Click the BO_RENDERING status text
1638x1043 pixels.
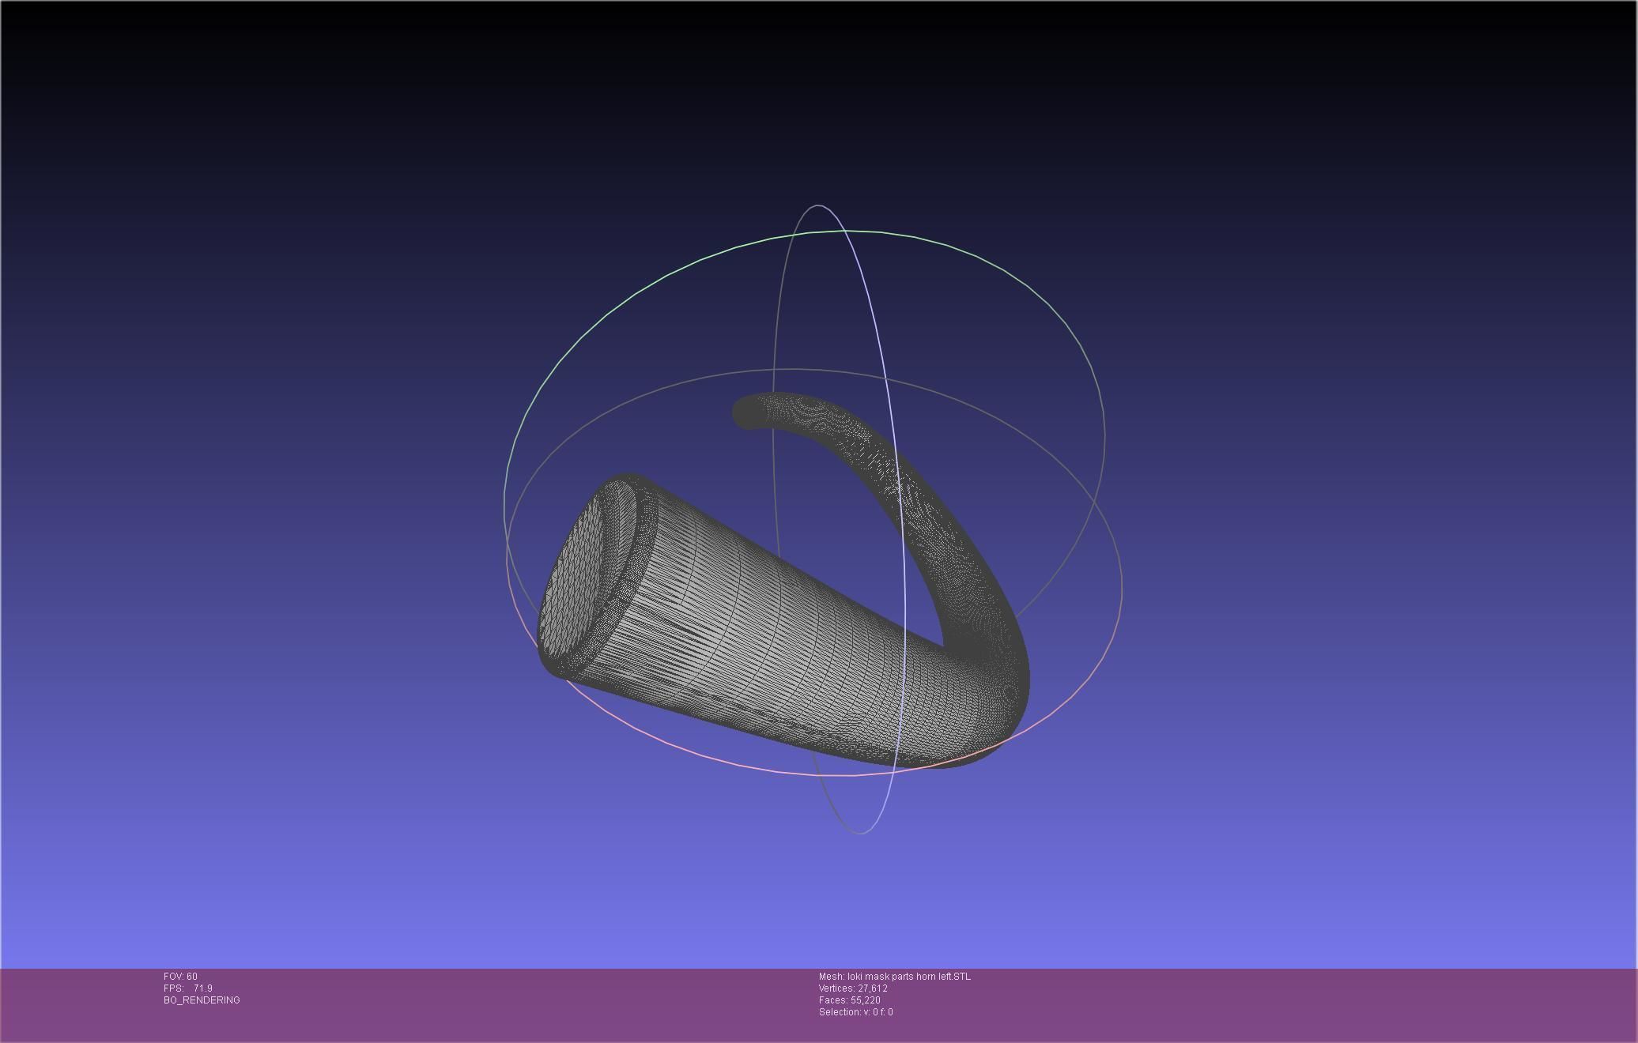pyautogui.click(x=202, y=1000)
